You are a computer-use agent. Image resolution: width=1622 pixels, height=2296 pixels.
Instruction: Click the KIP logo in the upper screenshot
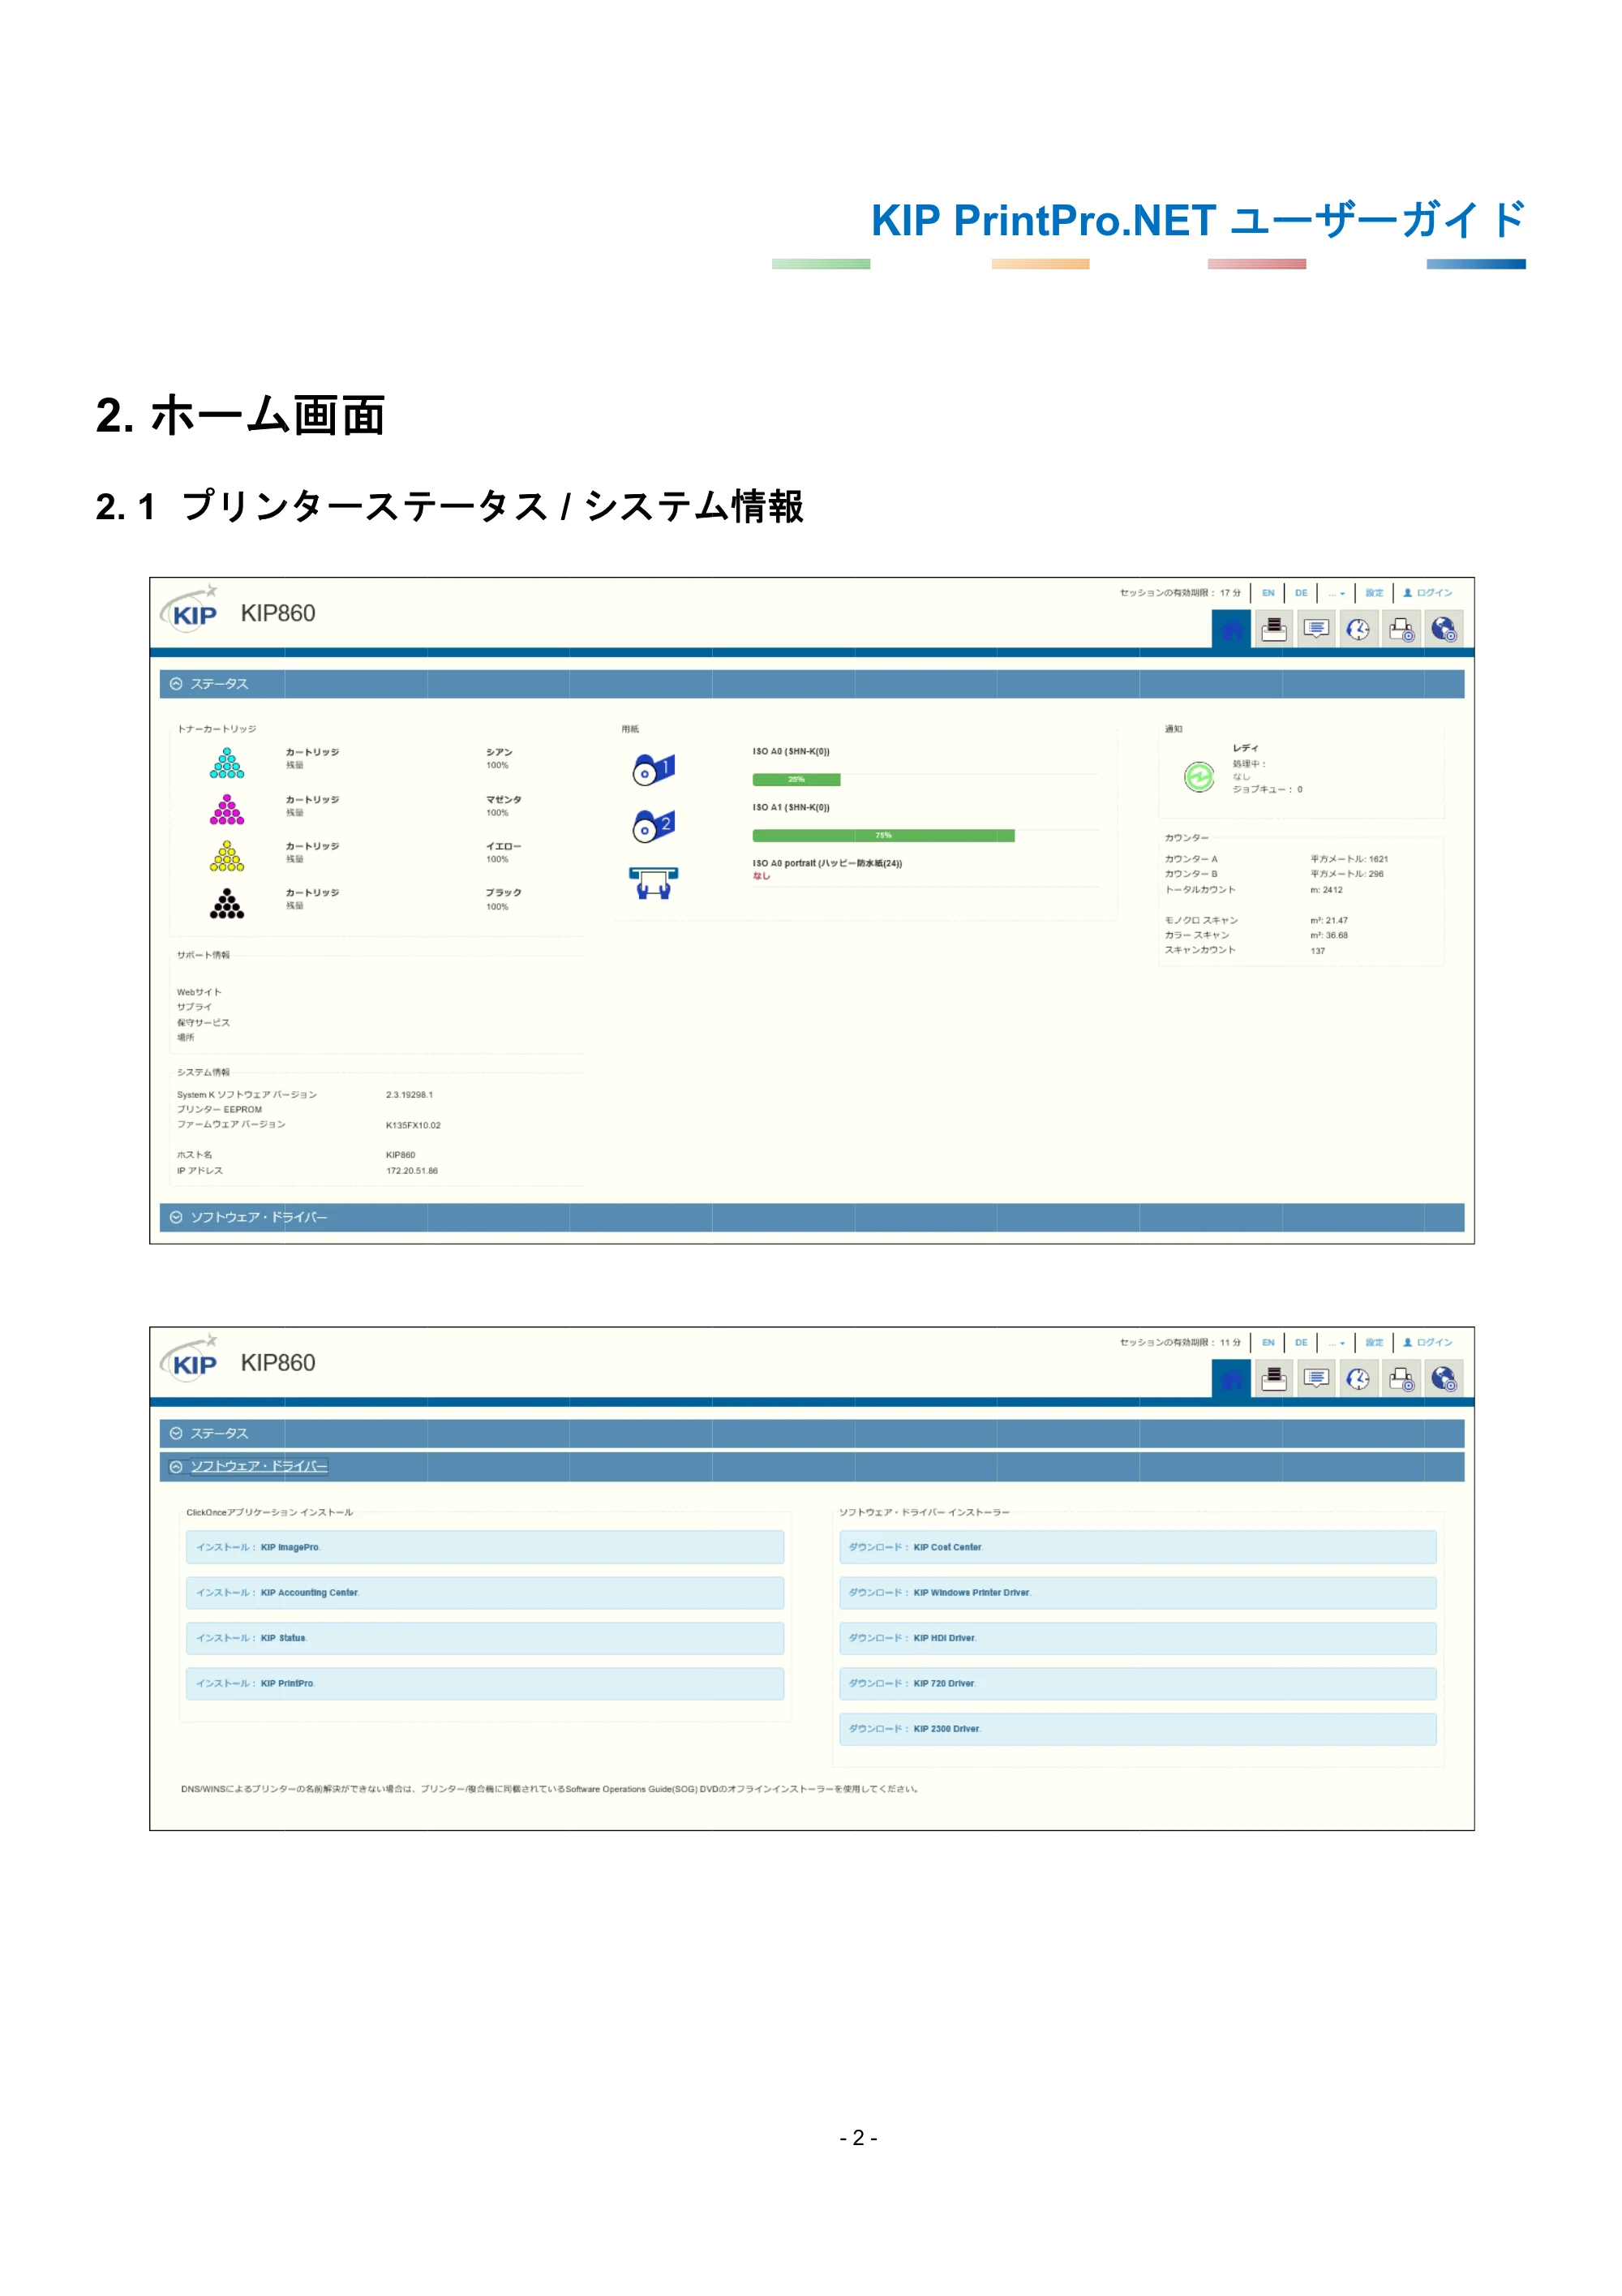point(190,609)
